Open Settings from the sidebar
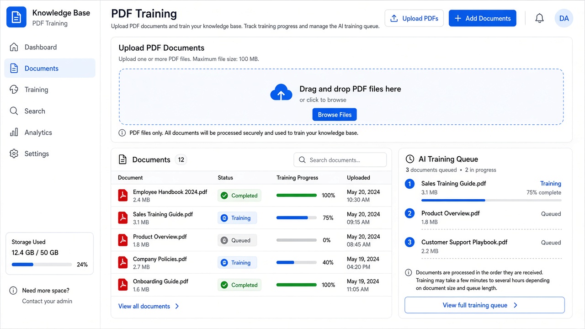Screen dimensions: 585x329 50,154
